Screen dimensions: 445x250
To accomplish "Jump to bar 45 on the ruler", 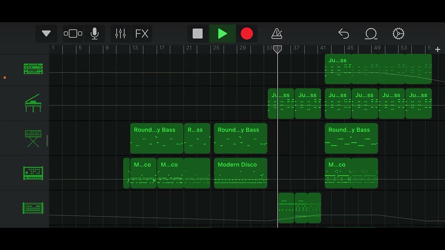I will (350, 48).
